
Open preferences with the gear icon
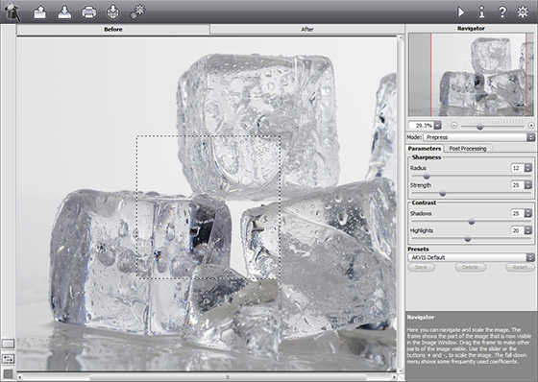[x=523, y=12]
